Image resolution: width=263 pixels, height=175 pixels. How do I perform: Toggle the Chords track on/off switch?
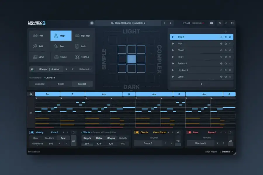coord(136,132)
